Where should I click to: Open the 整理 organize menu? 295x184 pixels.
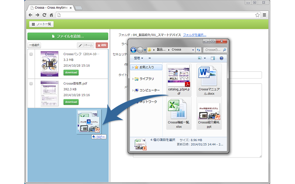(x=139, y=58)
